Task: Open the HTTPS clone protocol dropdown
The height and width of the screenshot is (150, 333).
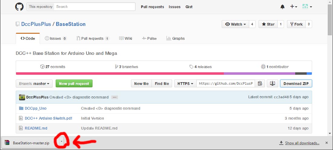Action: 185,83
